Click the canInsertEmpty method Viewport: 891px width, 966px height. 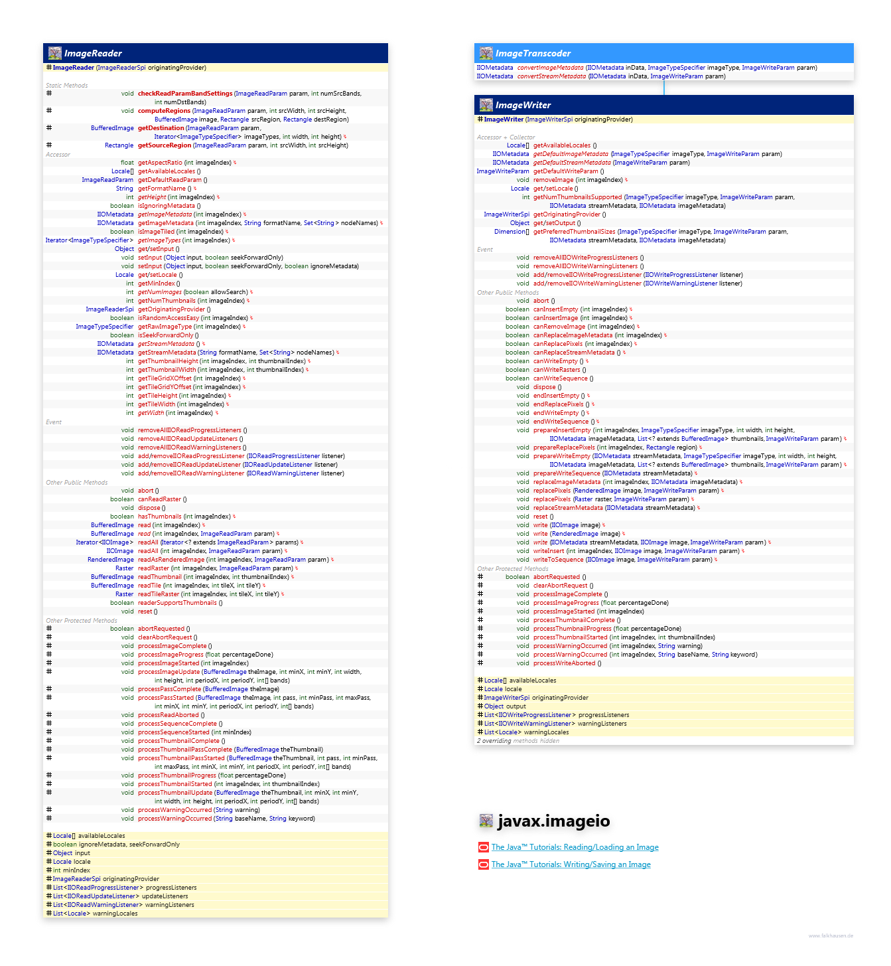556,309
